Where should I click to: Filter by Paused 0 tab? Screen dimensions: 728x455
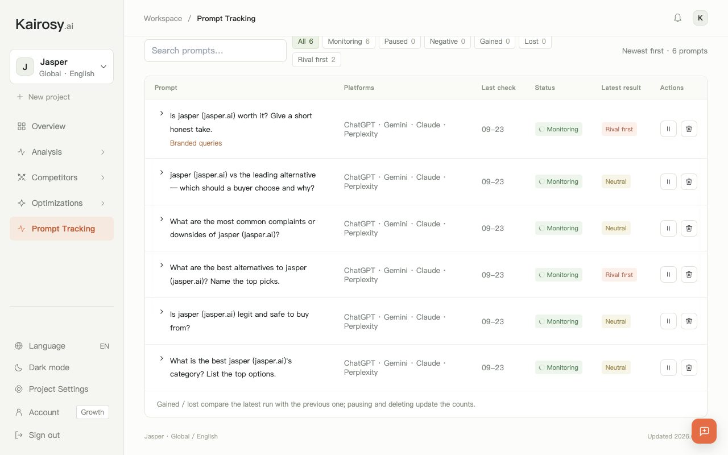click(x=399, y=42)
